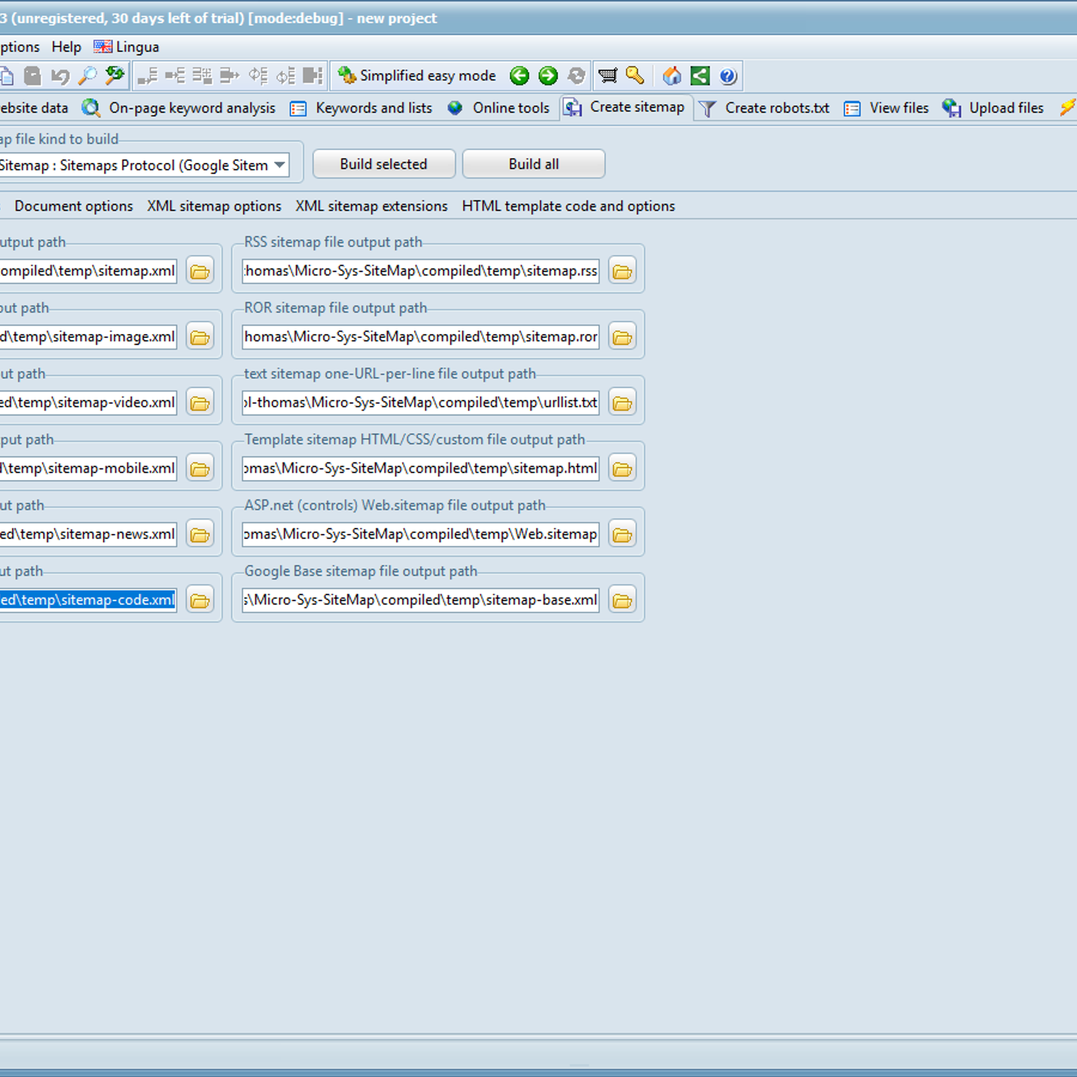Switch to Online tools tab

click(x=499, y=108)
